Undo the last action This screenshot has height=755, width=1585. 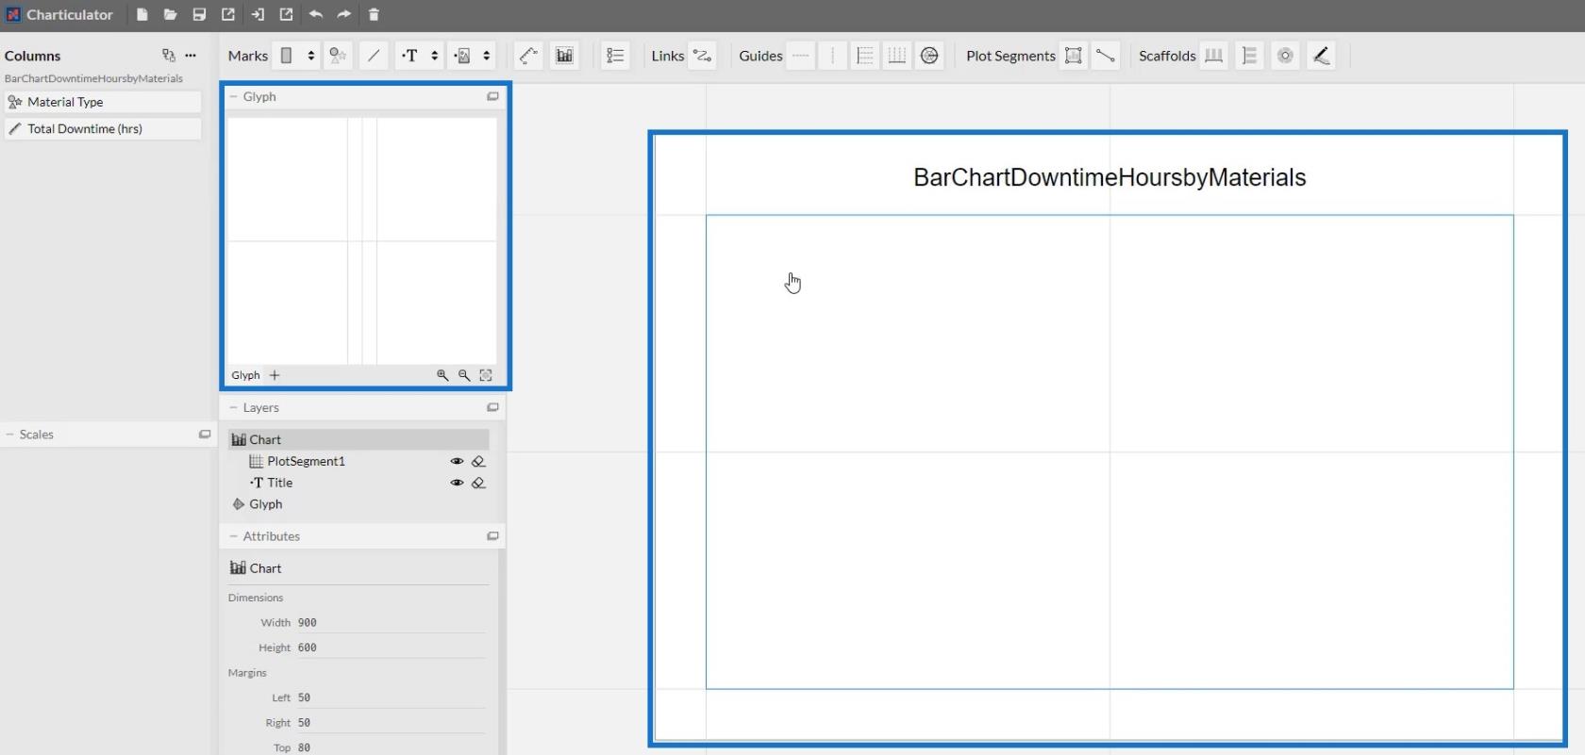[x=315, y=14]
